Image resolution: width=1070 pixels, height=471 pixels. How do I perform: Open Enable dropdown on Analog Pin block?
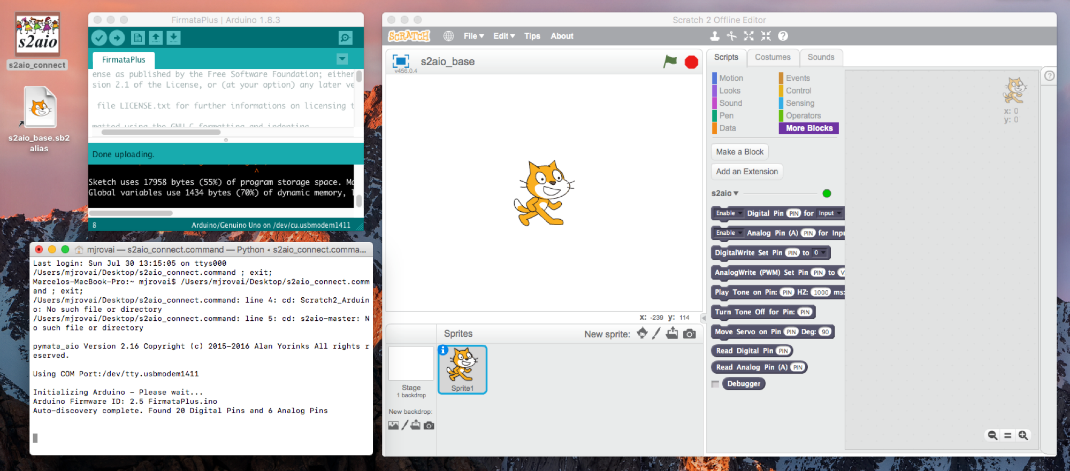(x=729, y=233)
